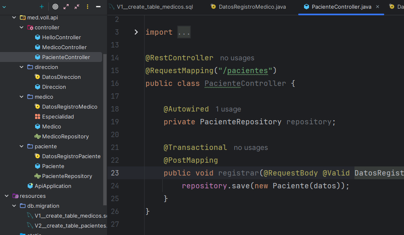Screen dimensions: 404x235
Task: Open DatosRegistroMedico record in tree
Action: point(69,107)
